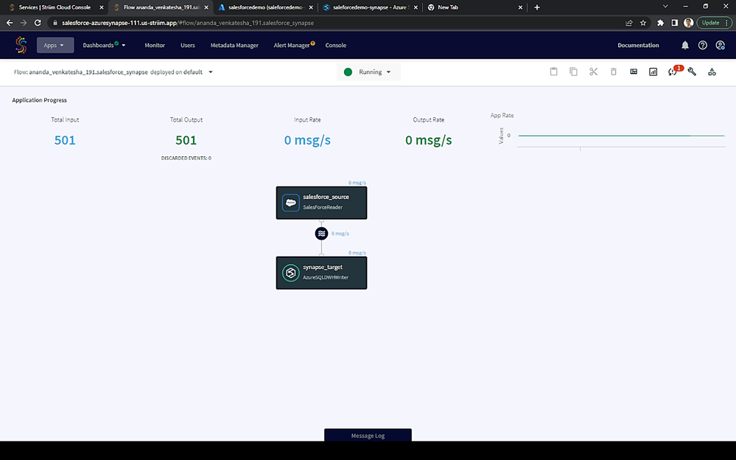
Task: Open the wrench configuration icon
Action: coord(692,72)
